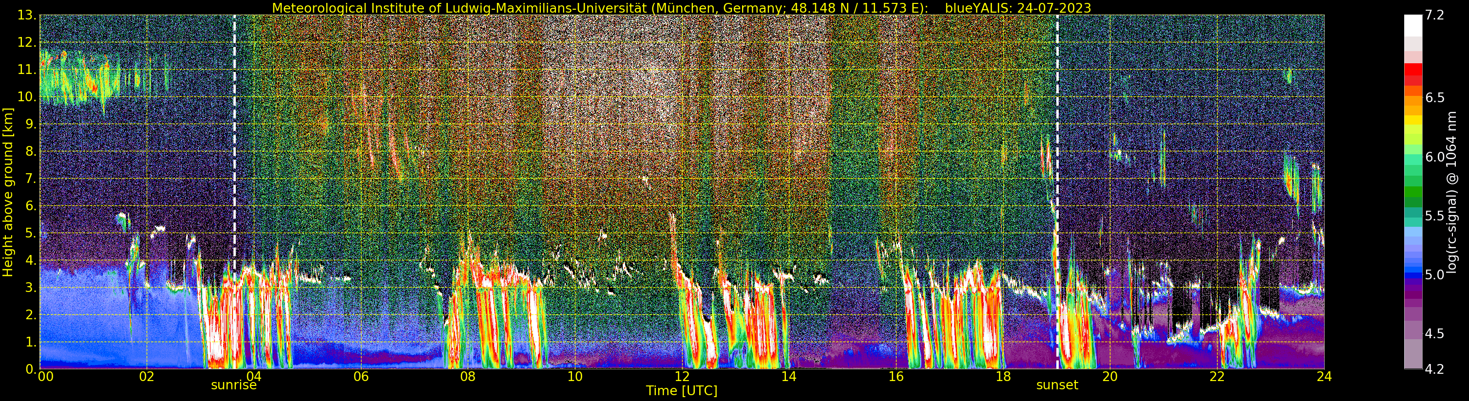Click the time axis tick '06'

click(361, 377)
